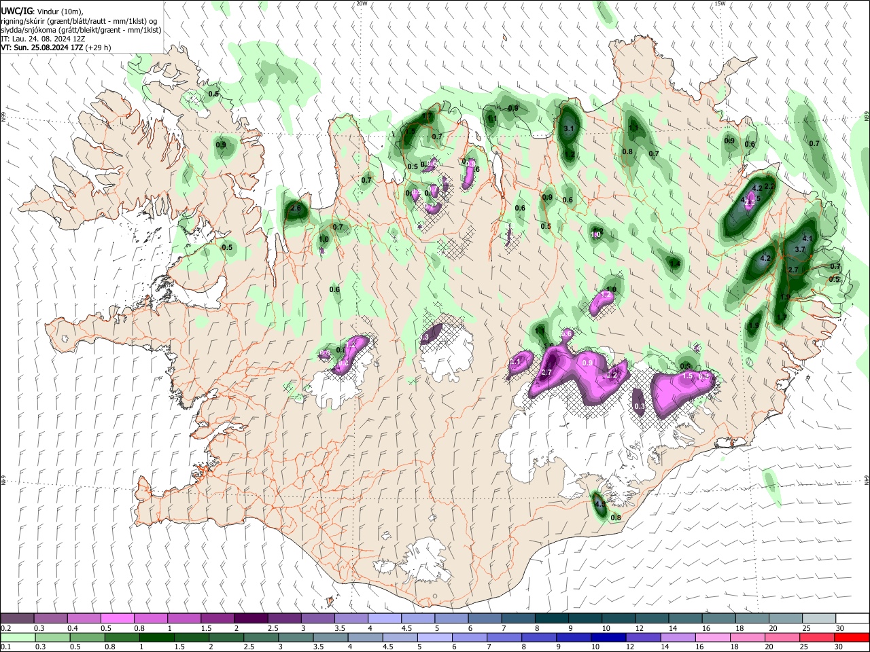Click the initial-time line 'IT: Lau. 24. 08. 2024 12Z'
The height and width of the screenshot is (652, 870).
point(43,39)
